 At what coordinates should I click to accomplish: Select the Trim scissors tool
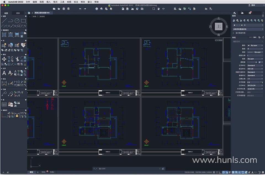click(x=17, y=59)
